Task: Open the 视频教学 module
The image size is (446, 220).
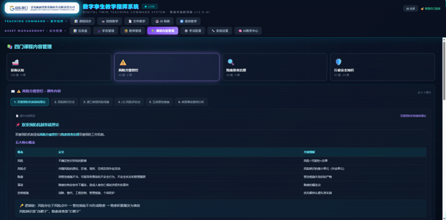Action: pyautogui.click(x=109, y=21)
